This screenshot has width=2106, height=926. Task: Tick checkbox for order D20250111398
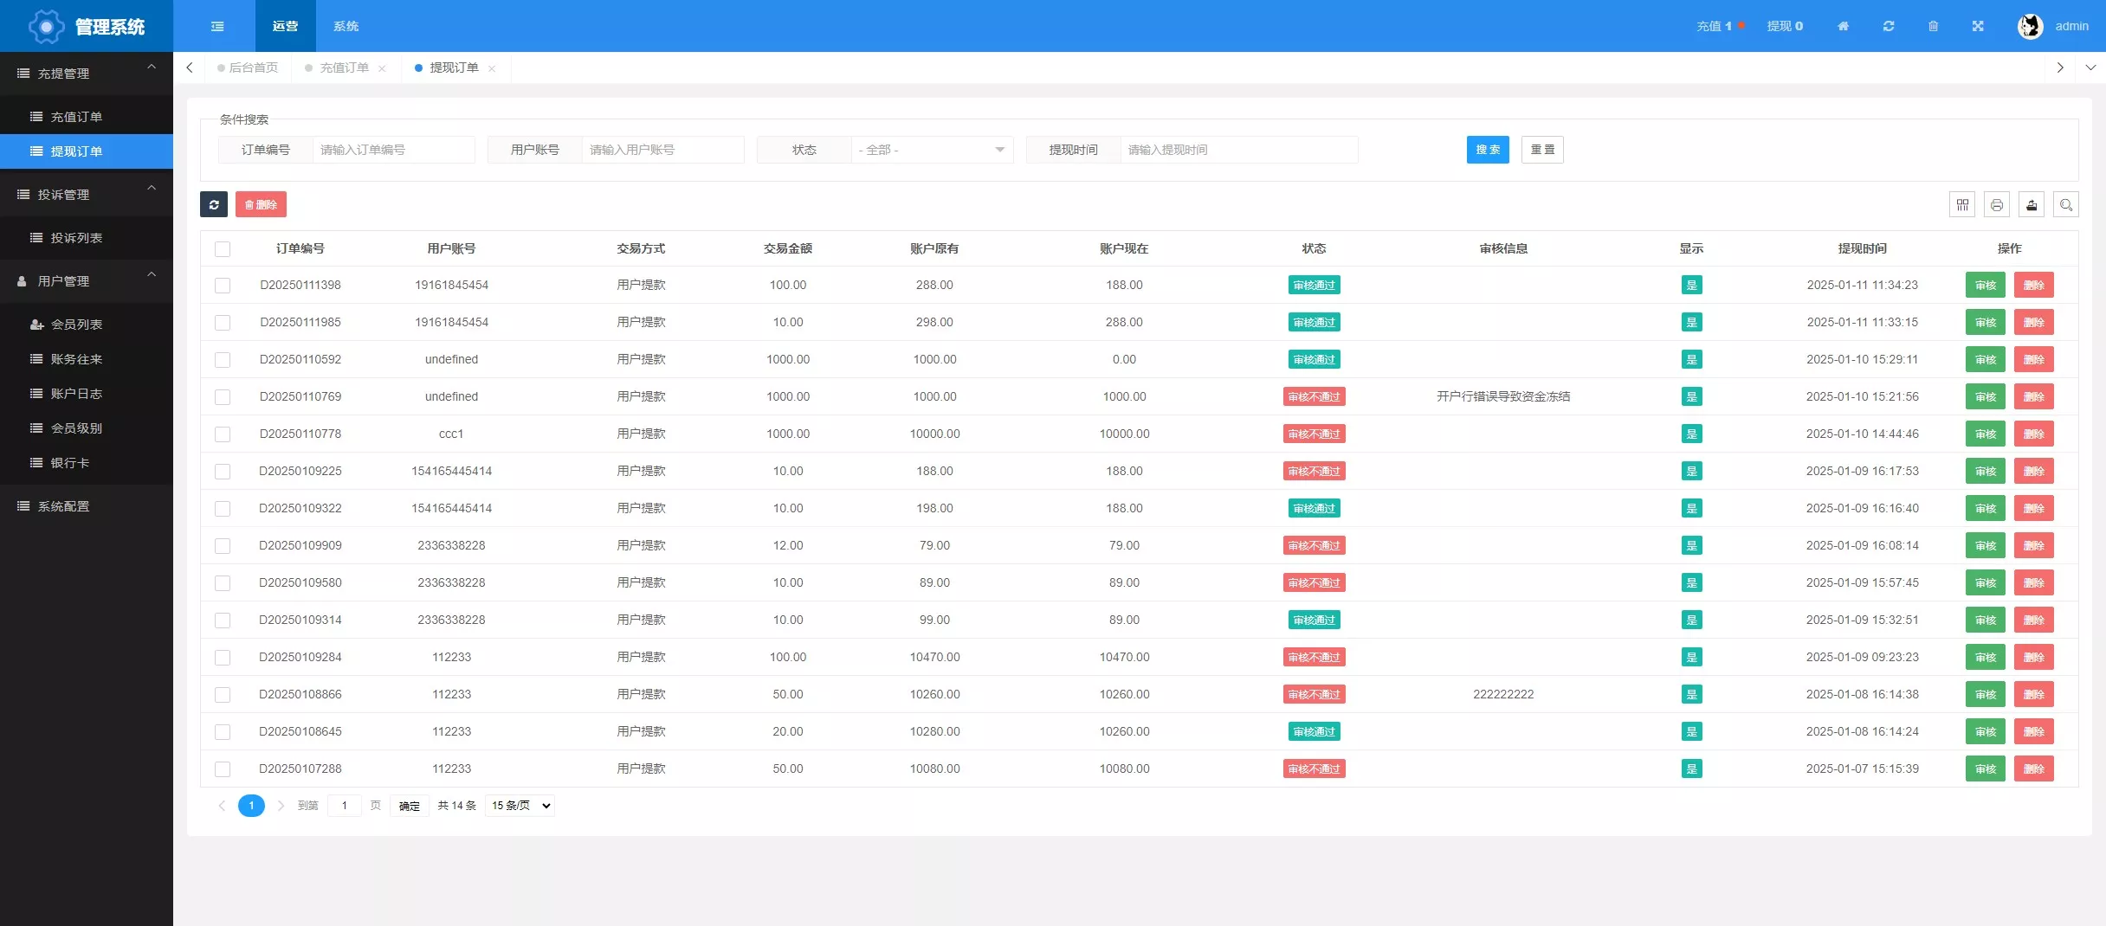[223, 286]
